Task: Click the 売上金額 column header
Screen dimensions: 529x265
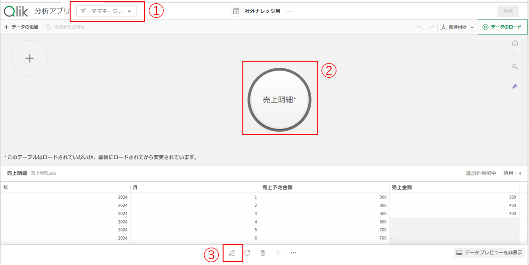Action: (x=403, y=187)
